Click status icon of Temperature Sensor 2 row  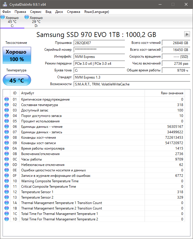pos(7,197)
